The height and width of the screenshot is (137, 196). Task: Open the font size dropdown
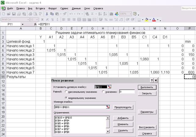click(37, 19)
